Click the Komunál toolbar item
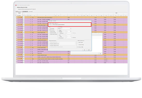The width and height of the screenshot is (142, 98). point(30,12)
